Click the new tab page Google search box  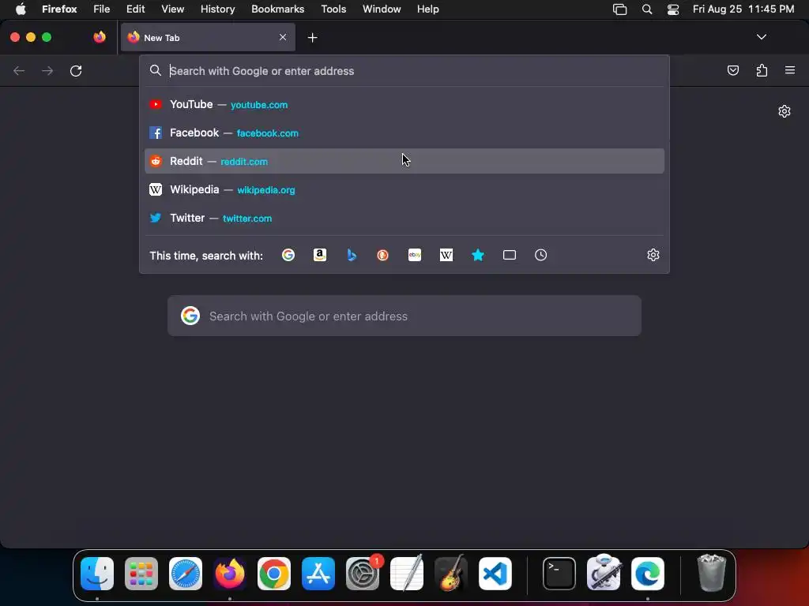coord(404,316)
